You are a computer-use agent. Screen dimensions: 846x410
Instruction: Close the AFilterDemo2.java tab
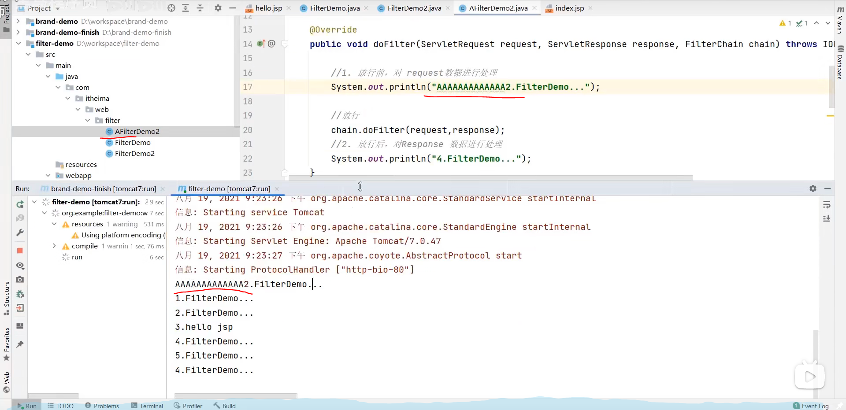pyautogui.click(x=534, y=8)
